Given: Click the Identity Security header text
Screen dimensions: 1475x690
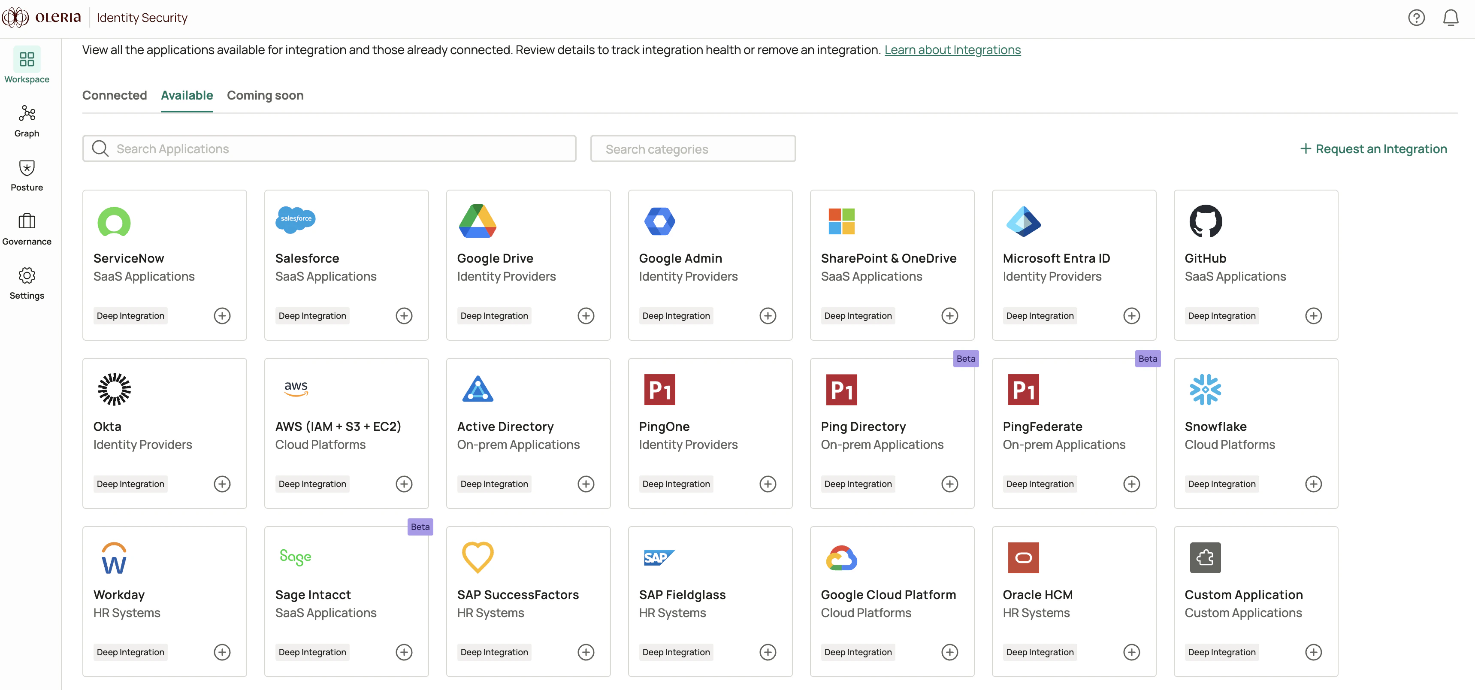Looking at the screenshot, I should (142, 18).
